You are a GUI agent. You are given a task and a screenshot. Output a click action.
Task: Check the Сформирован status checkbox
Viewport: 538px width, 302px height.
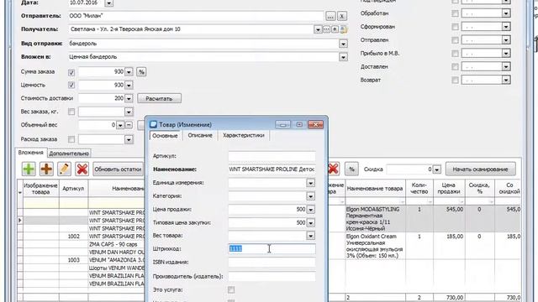click(455, 27)
